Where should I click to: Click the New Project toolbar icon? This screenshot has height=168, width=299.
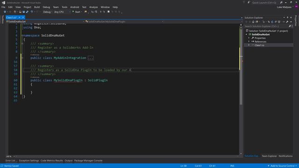pyautogui.click(x=15, y=12)
